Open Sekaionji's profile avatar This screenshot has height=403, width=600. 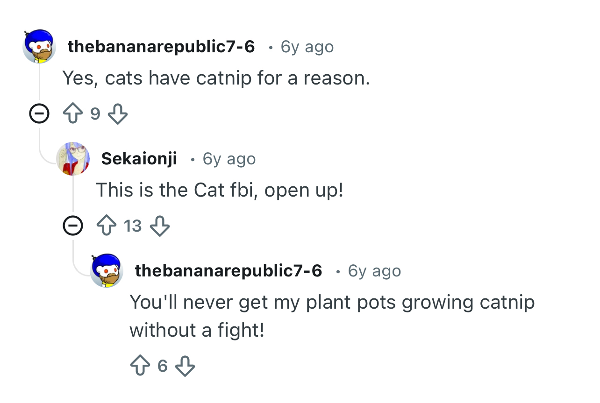(x=73, y=159)
